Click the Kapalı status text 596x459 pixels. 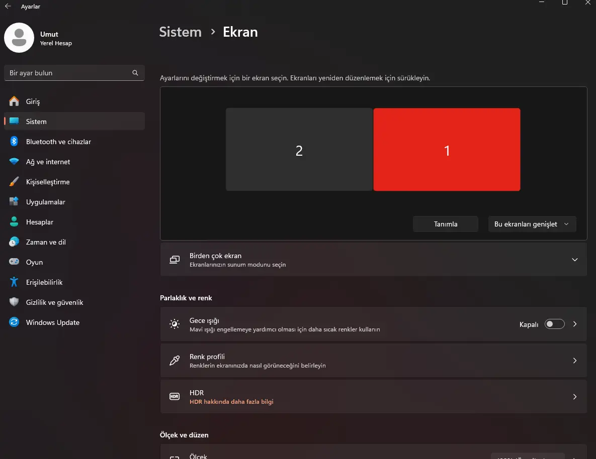click(529, 324)
